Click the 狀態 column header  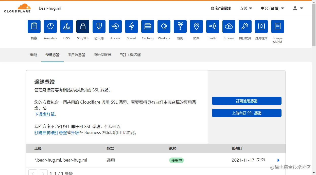(x=173, y=148)
